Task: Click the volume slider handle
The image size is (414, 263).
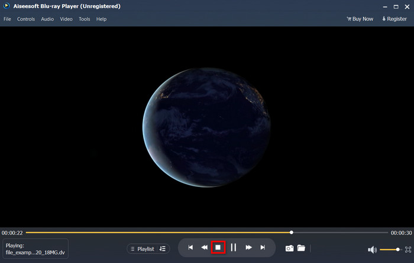Action: tap(398, 249)
